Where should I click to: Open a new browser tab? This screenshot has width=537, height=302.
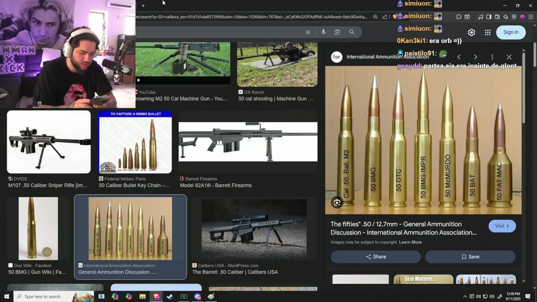143,5
